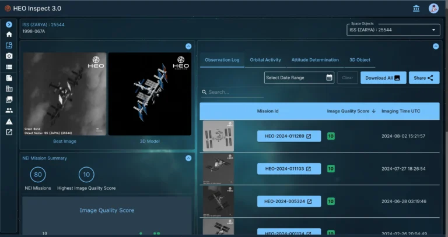
Task: Collapse the Best Image panel
Action: coord(188,46)
